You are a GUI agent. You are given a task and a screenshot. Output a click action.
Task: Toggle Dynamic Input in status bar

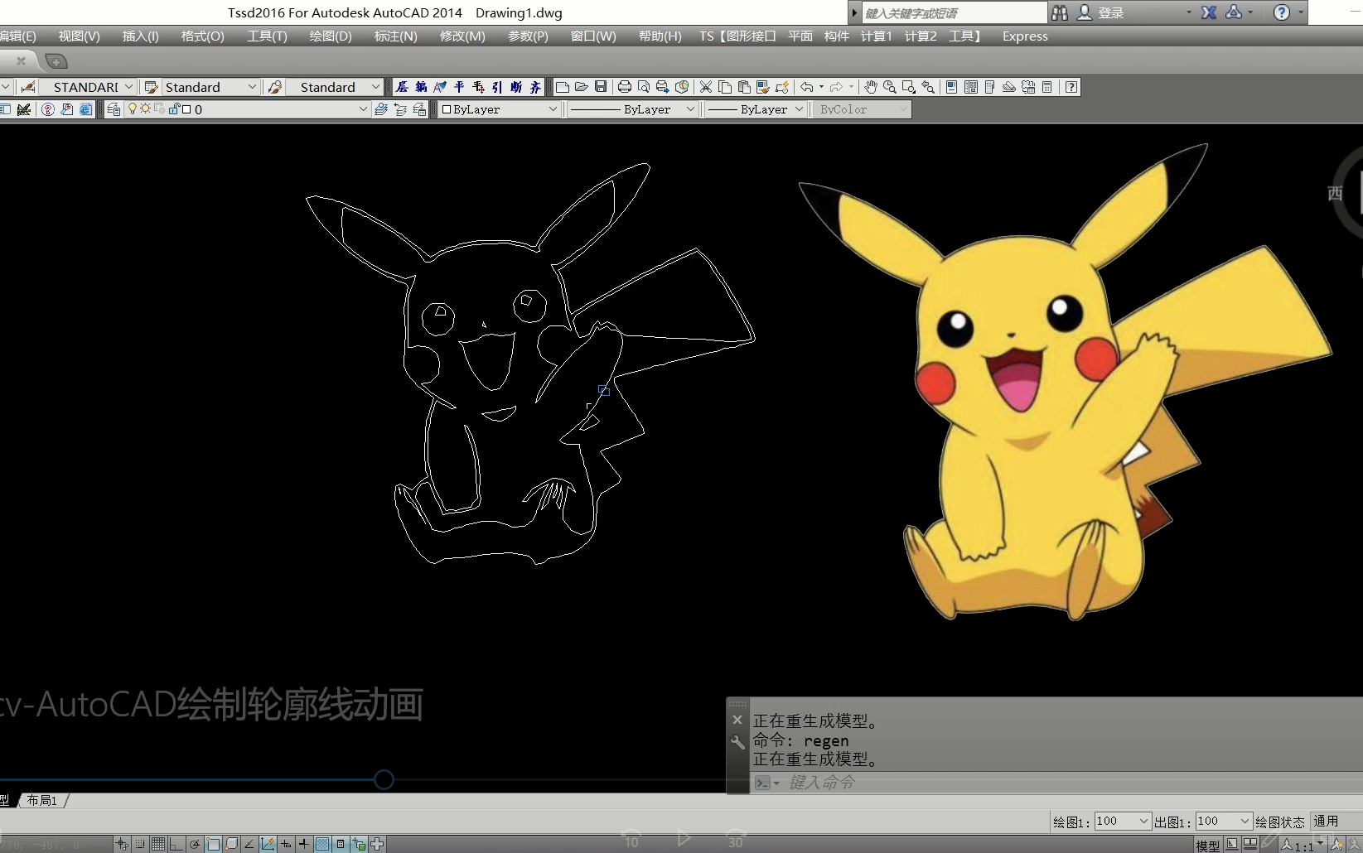(x=286, y=844)
